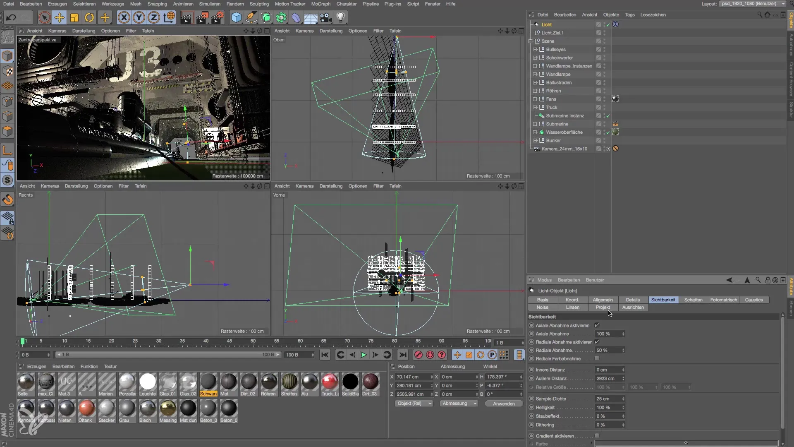Screen dimensions: 794x447
Task: Enable Radiale Farbabnahme checkbox
Action: coord(597,358)
